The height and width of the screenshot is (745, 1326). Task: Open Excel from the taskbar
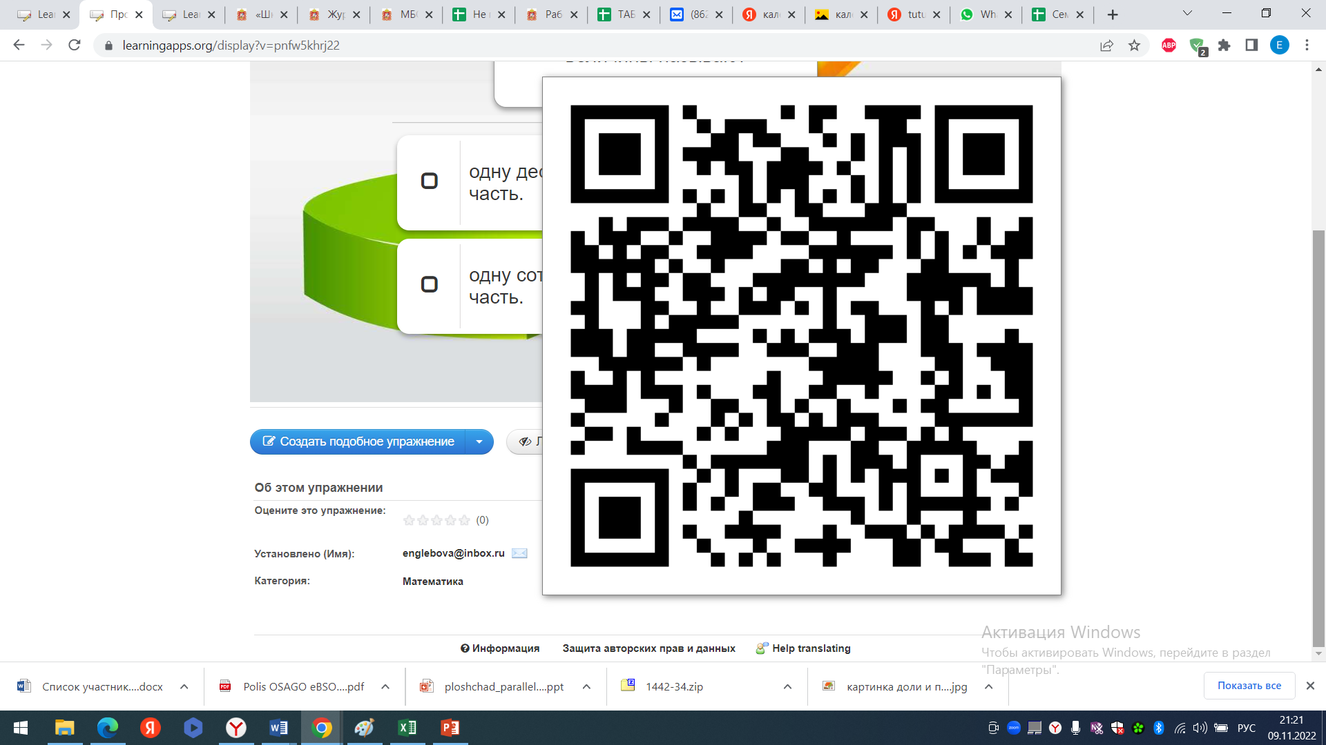click(407, 728)
